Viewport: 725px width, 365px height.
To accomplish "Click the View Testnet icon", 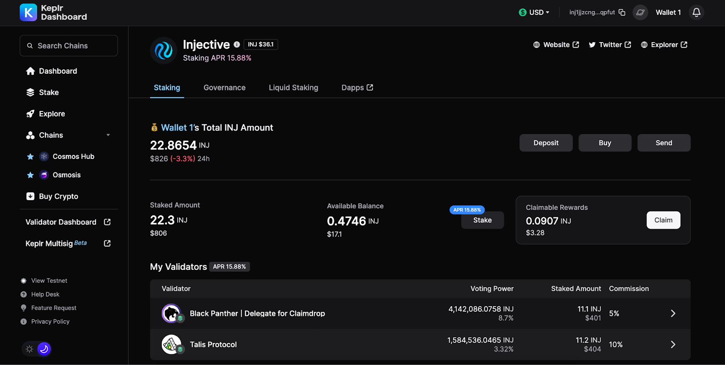I will pos(24,281).
